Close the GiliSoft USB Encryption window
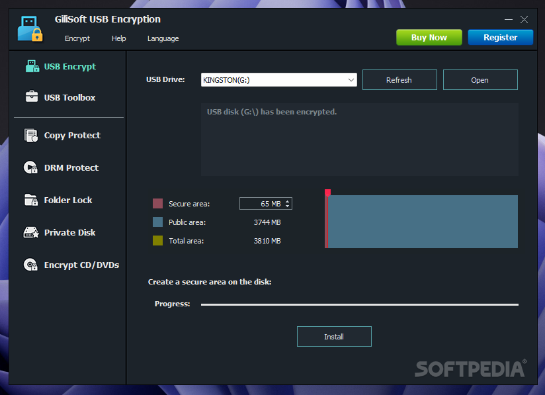The width and height of the screenshot is (545, 395). pos(524,19)
